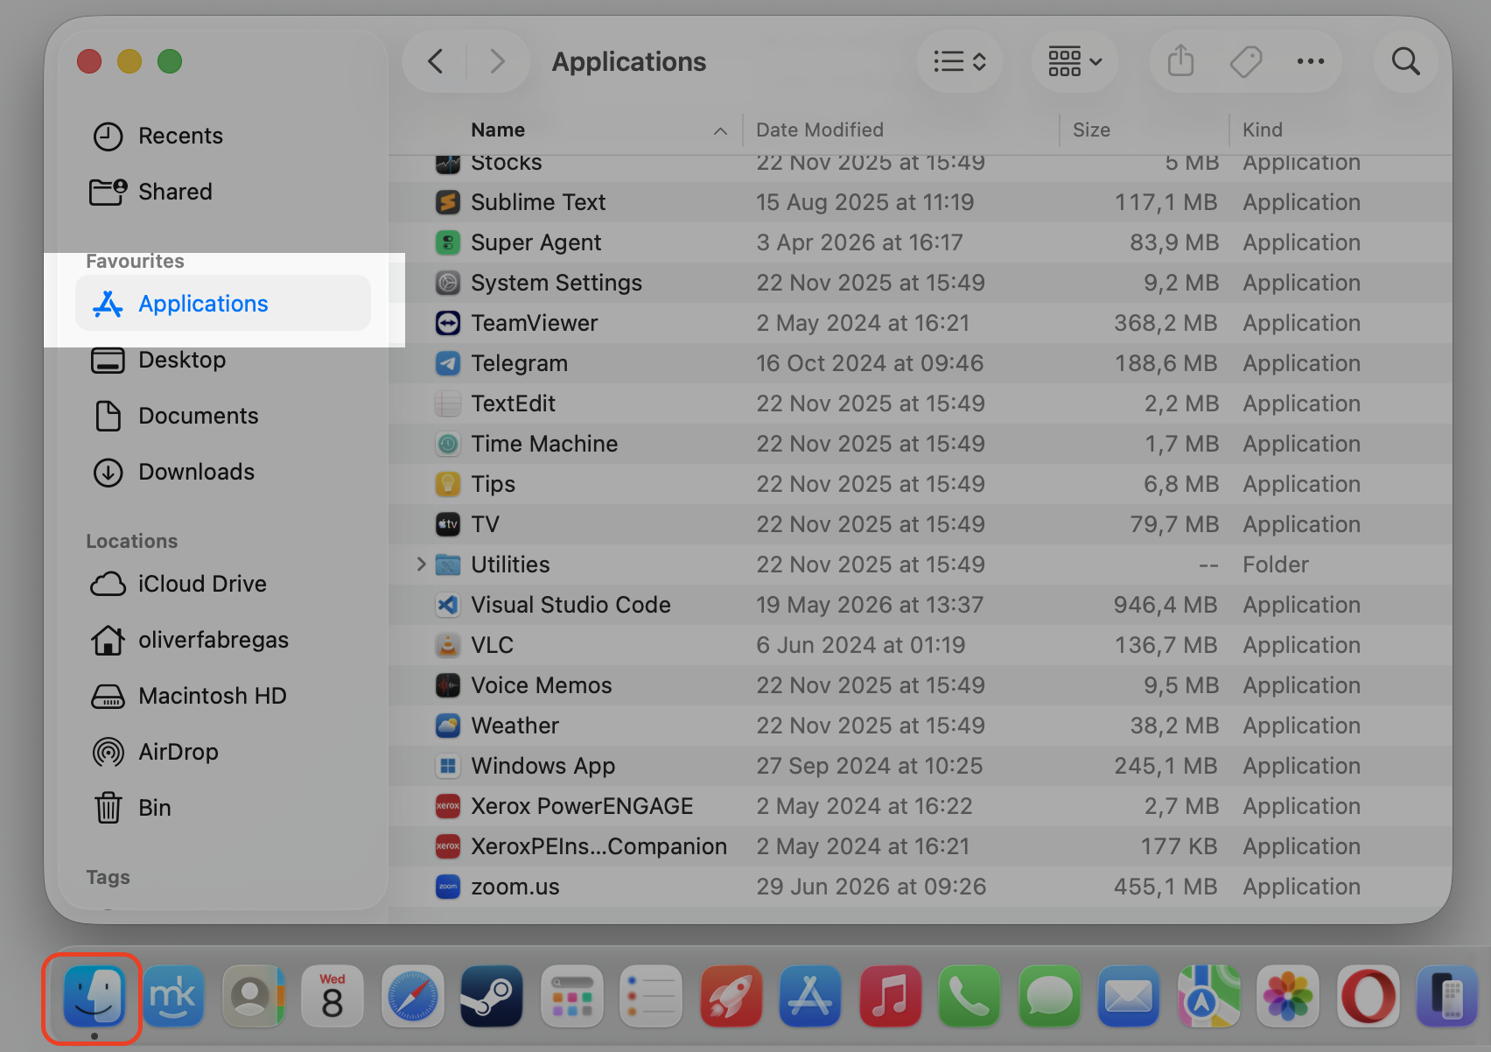Viewport: 1491px width, 1052px height.
Task: Select the Visual Studio Code app icon
Action: pyautogui.click(x=448, y=605)
